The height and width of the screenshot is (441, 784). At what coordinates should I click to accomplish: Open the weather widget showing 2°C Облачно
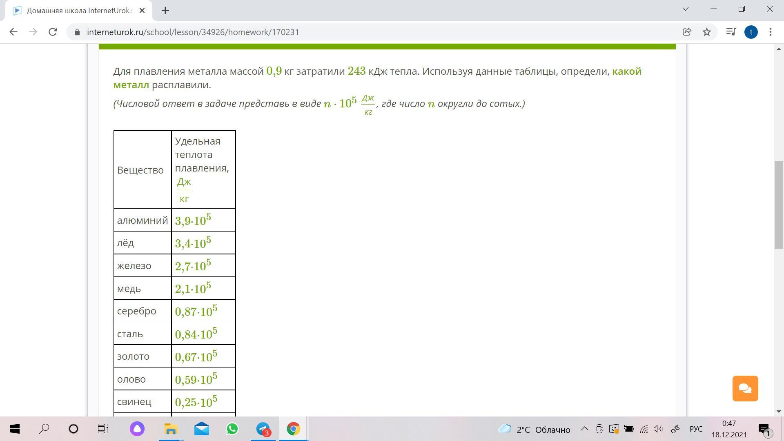pyautogui.click(x=534, y=429)
